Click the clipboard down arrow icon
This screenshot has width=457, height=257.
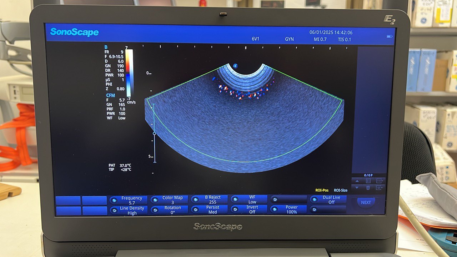pyautogui.click(x=357, y=187)
